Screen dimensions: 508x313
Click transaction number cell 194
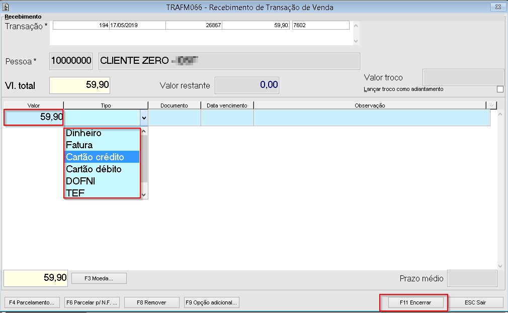(x=81, y=25)
